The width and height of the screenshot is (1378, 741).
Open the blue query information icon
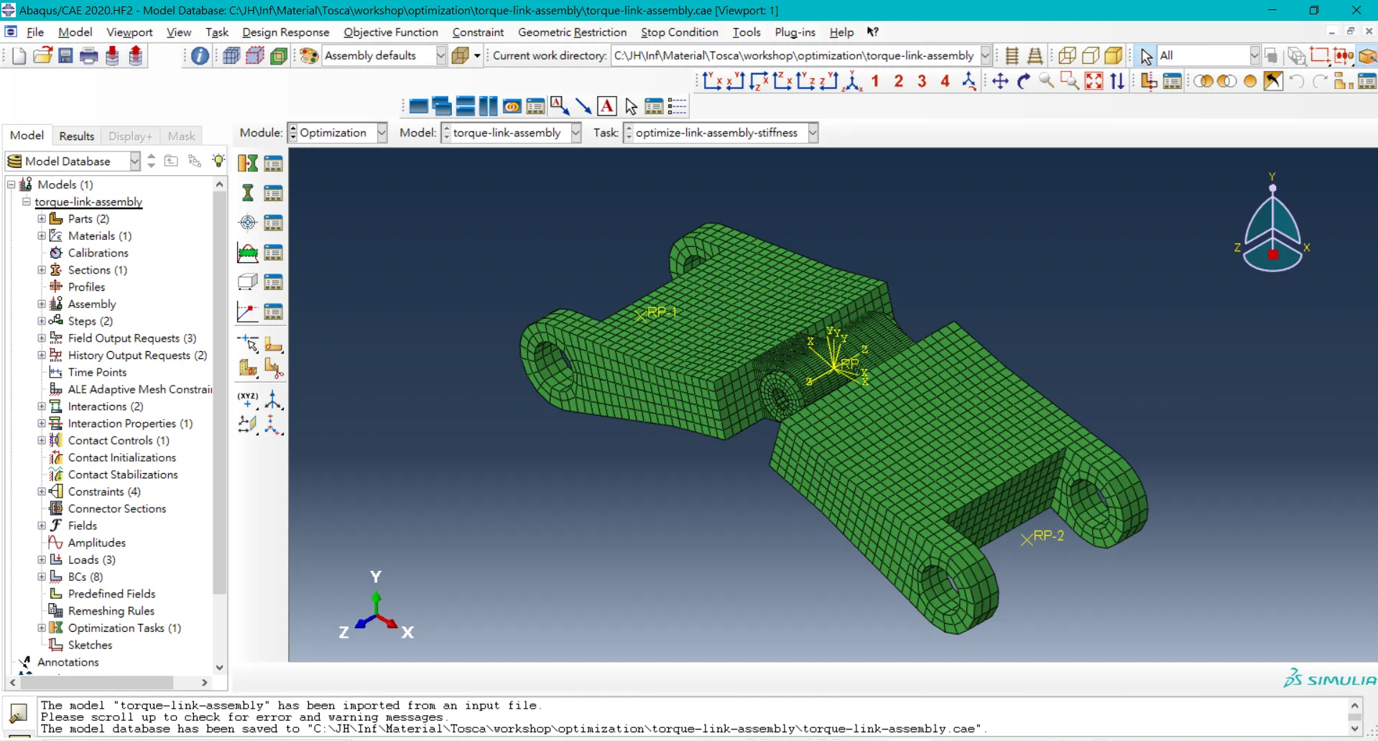(200, 56)
